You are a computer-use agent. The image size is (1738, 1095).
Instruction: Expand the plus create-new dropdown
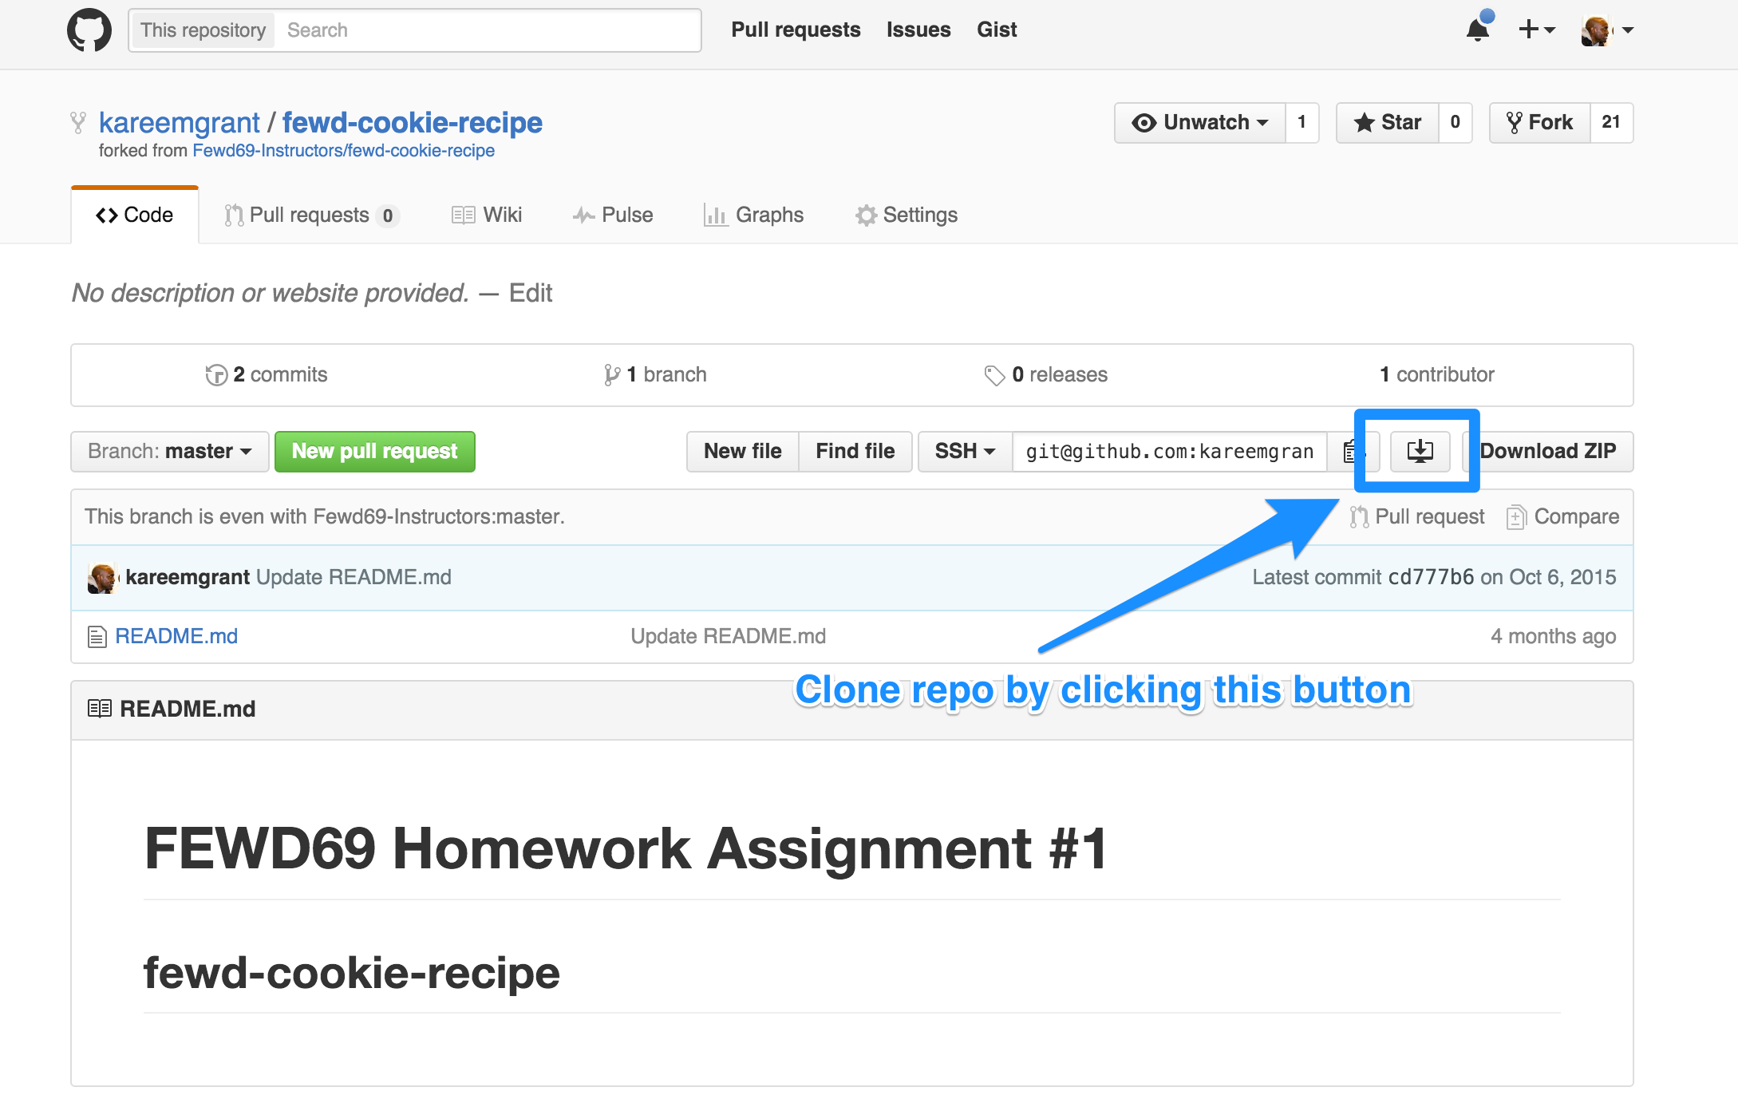(x=1537, y=30)
